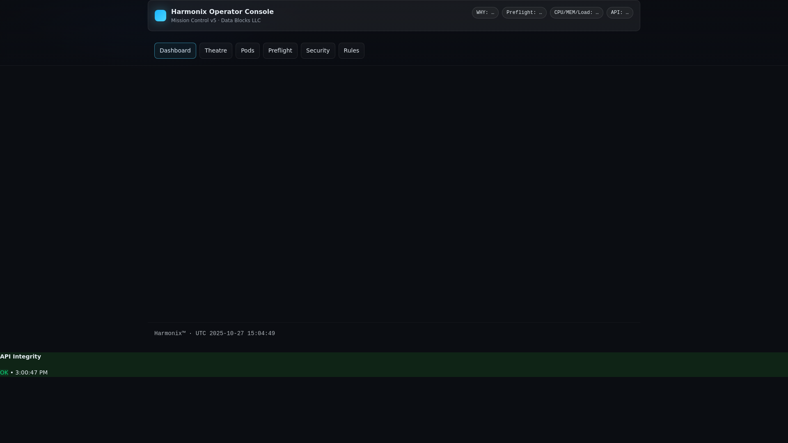This screenshot has width=788, height=443.
Task: Click the green OK status text
Action: (4, 372)
